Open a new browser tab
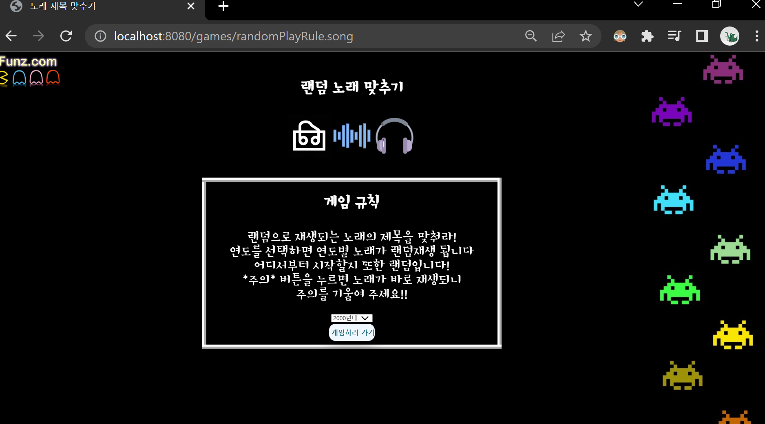This screenshot has height=424, width=765. click(223, 7)
